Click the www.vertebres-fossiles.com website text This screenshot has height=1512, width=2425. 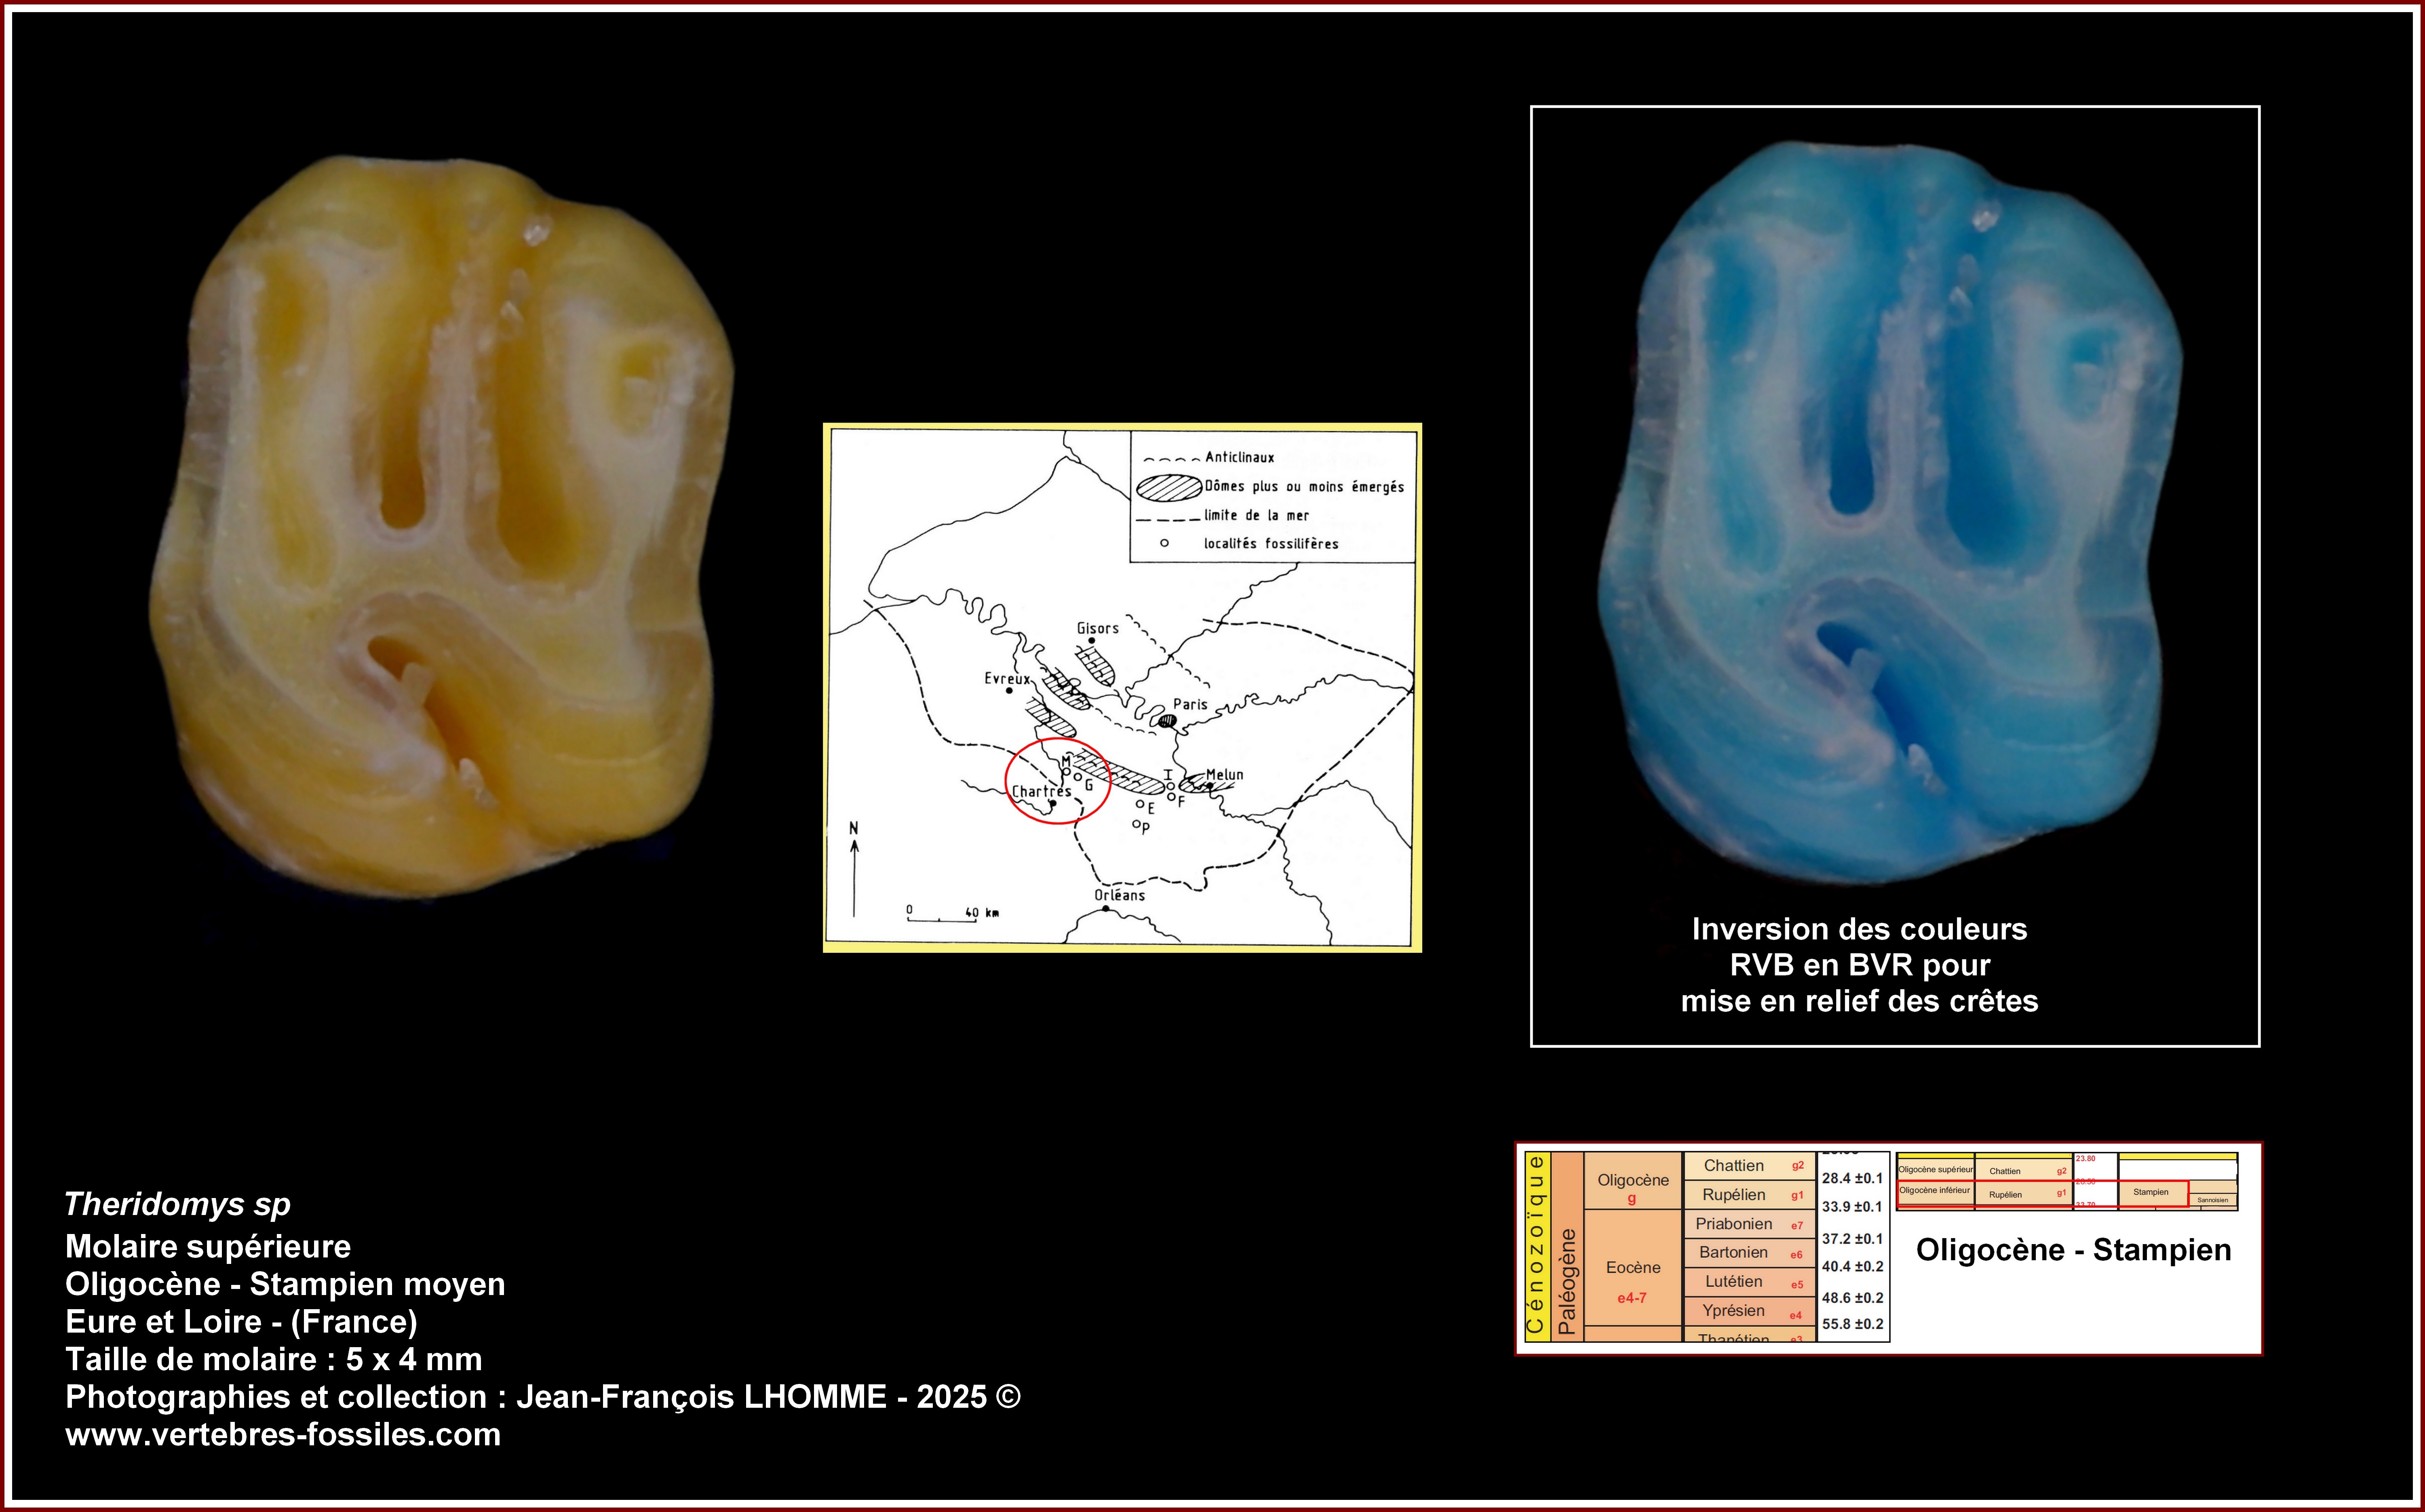click(x=283, y=1434)
